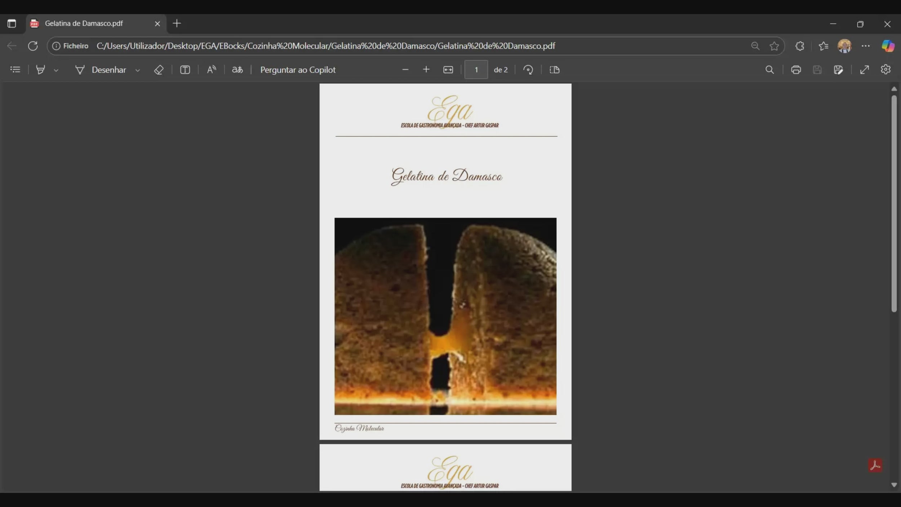Viewport: 901px width, 507px height.
Task: Rotate the PDF page
Action: click(528, 70)
